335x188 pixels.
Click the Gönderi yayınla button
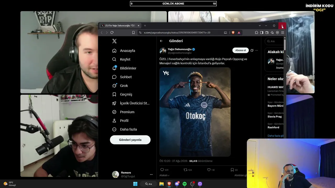[130, 140]
